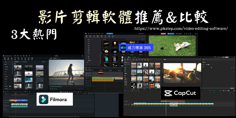
Task: Click the undo arrow in Filmora's timeline toolbar
Action: coord(8,92)
